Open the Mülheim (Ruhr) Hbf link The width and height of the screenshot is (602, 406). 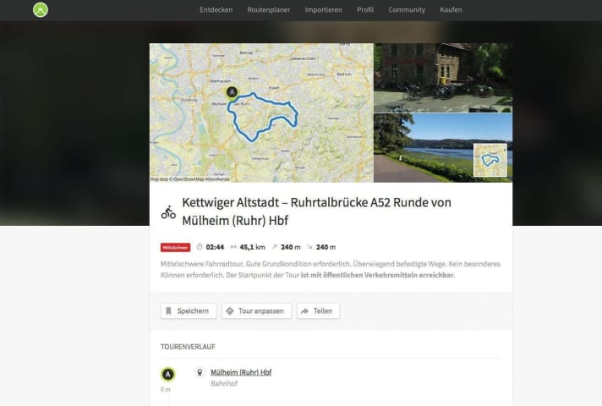[x=241, y=372]
